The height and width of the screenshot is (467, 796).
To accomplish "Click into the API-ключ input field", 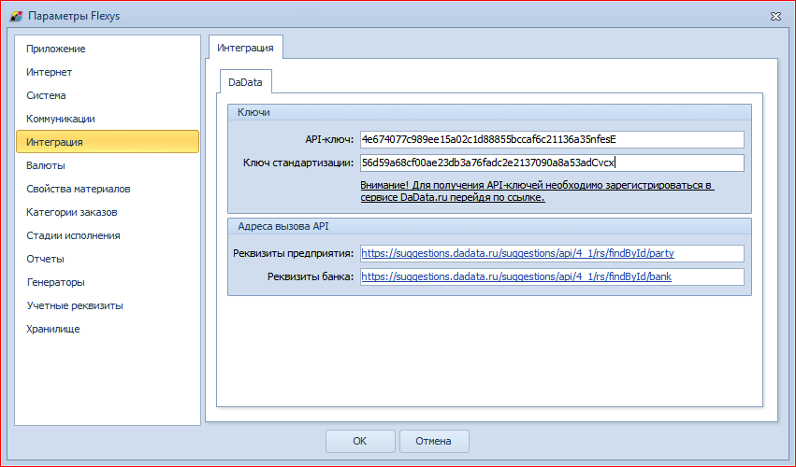I will pos(552,139).
